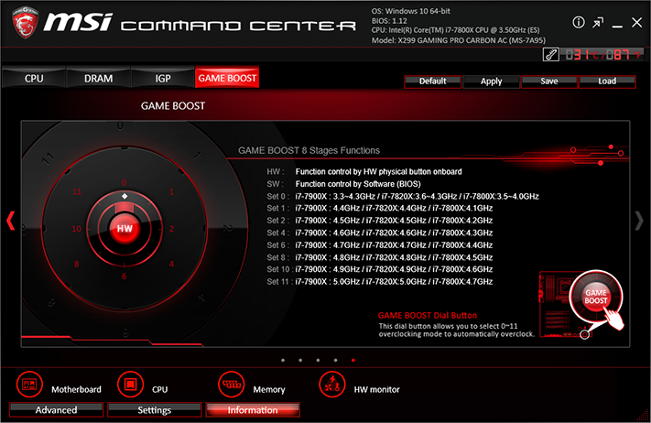The width and height of the screenshot is (651, 423).
Task: Click the HW function description line
Action: (364, 171)
